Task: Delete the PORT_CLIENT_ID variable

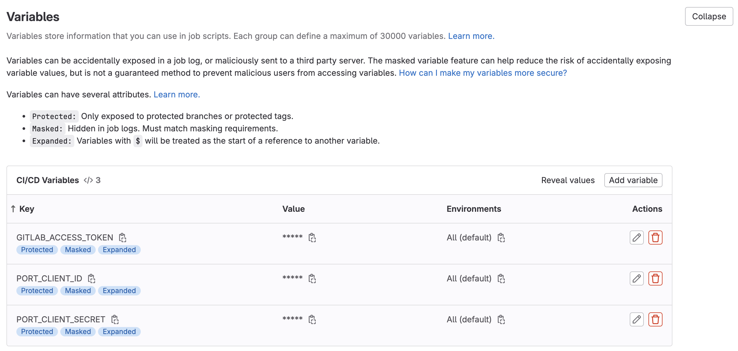Action: pos(655,278)
